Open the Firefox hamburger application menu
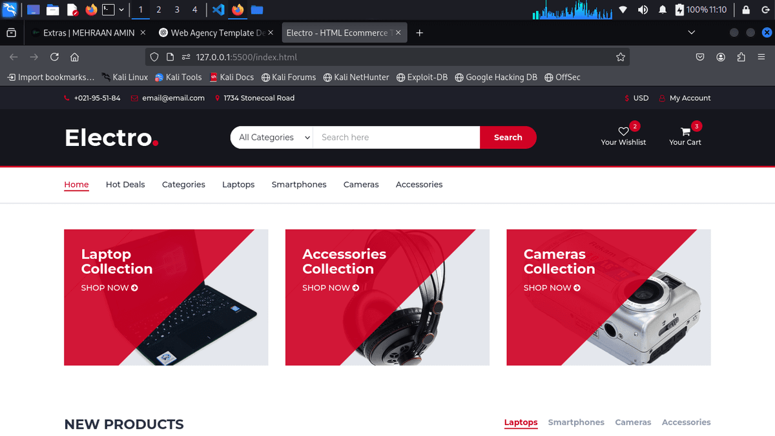Image resolution: width=775 pixels, height=436 pixels. [x=761, y=57]
